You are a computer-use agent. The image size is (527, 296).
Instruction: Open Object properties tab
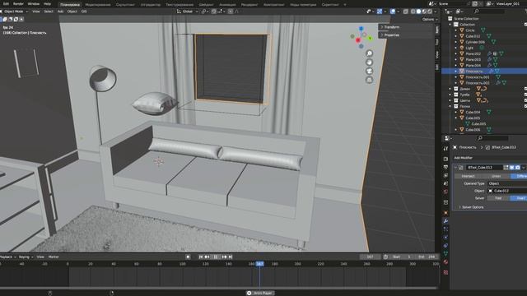click(445, 213)
